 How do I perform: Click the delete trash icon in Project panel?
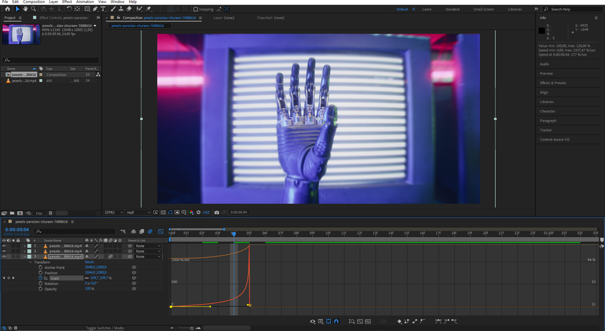pos(51,213)
